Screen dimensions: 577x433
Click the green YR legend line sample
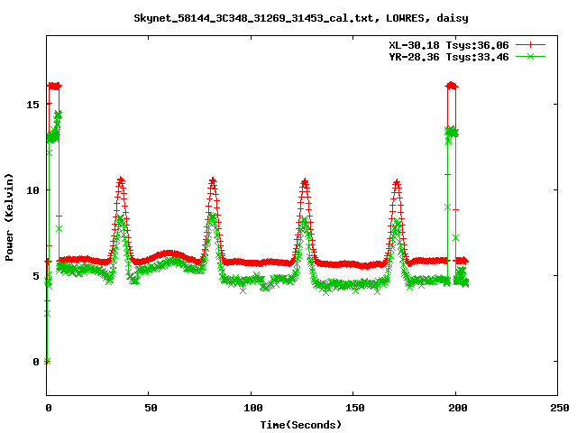530,56
